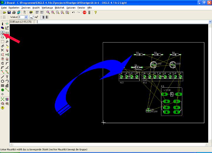Click the zoom-to-fit magnifier icon
This screenshot has height=153, width=212.
48,13
